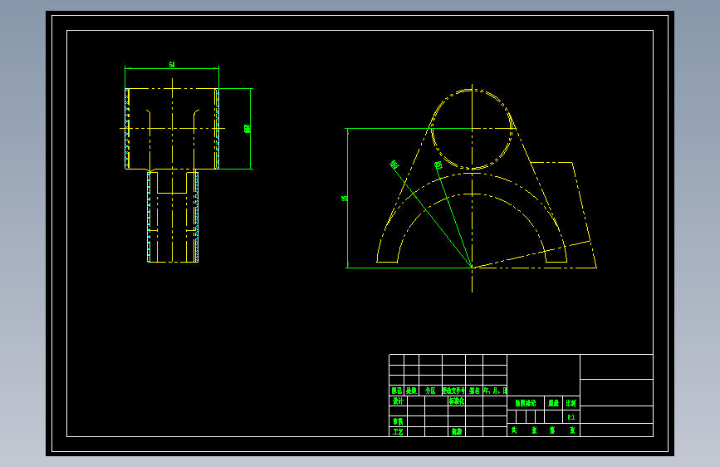Image resolution: width=720 pixels, height=467 pixels.
Task: Click the vertical dimension text left of fork view
Action: (x=344, y=199)
